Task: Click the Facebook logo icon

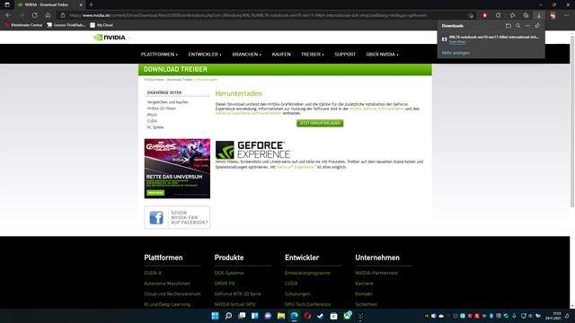Action: [x=156, y=217]
